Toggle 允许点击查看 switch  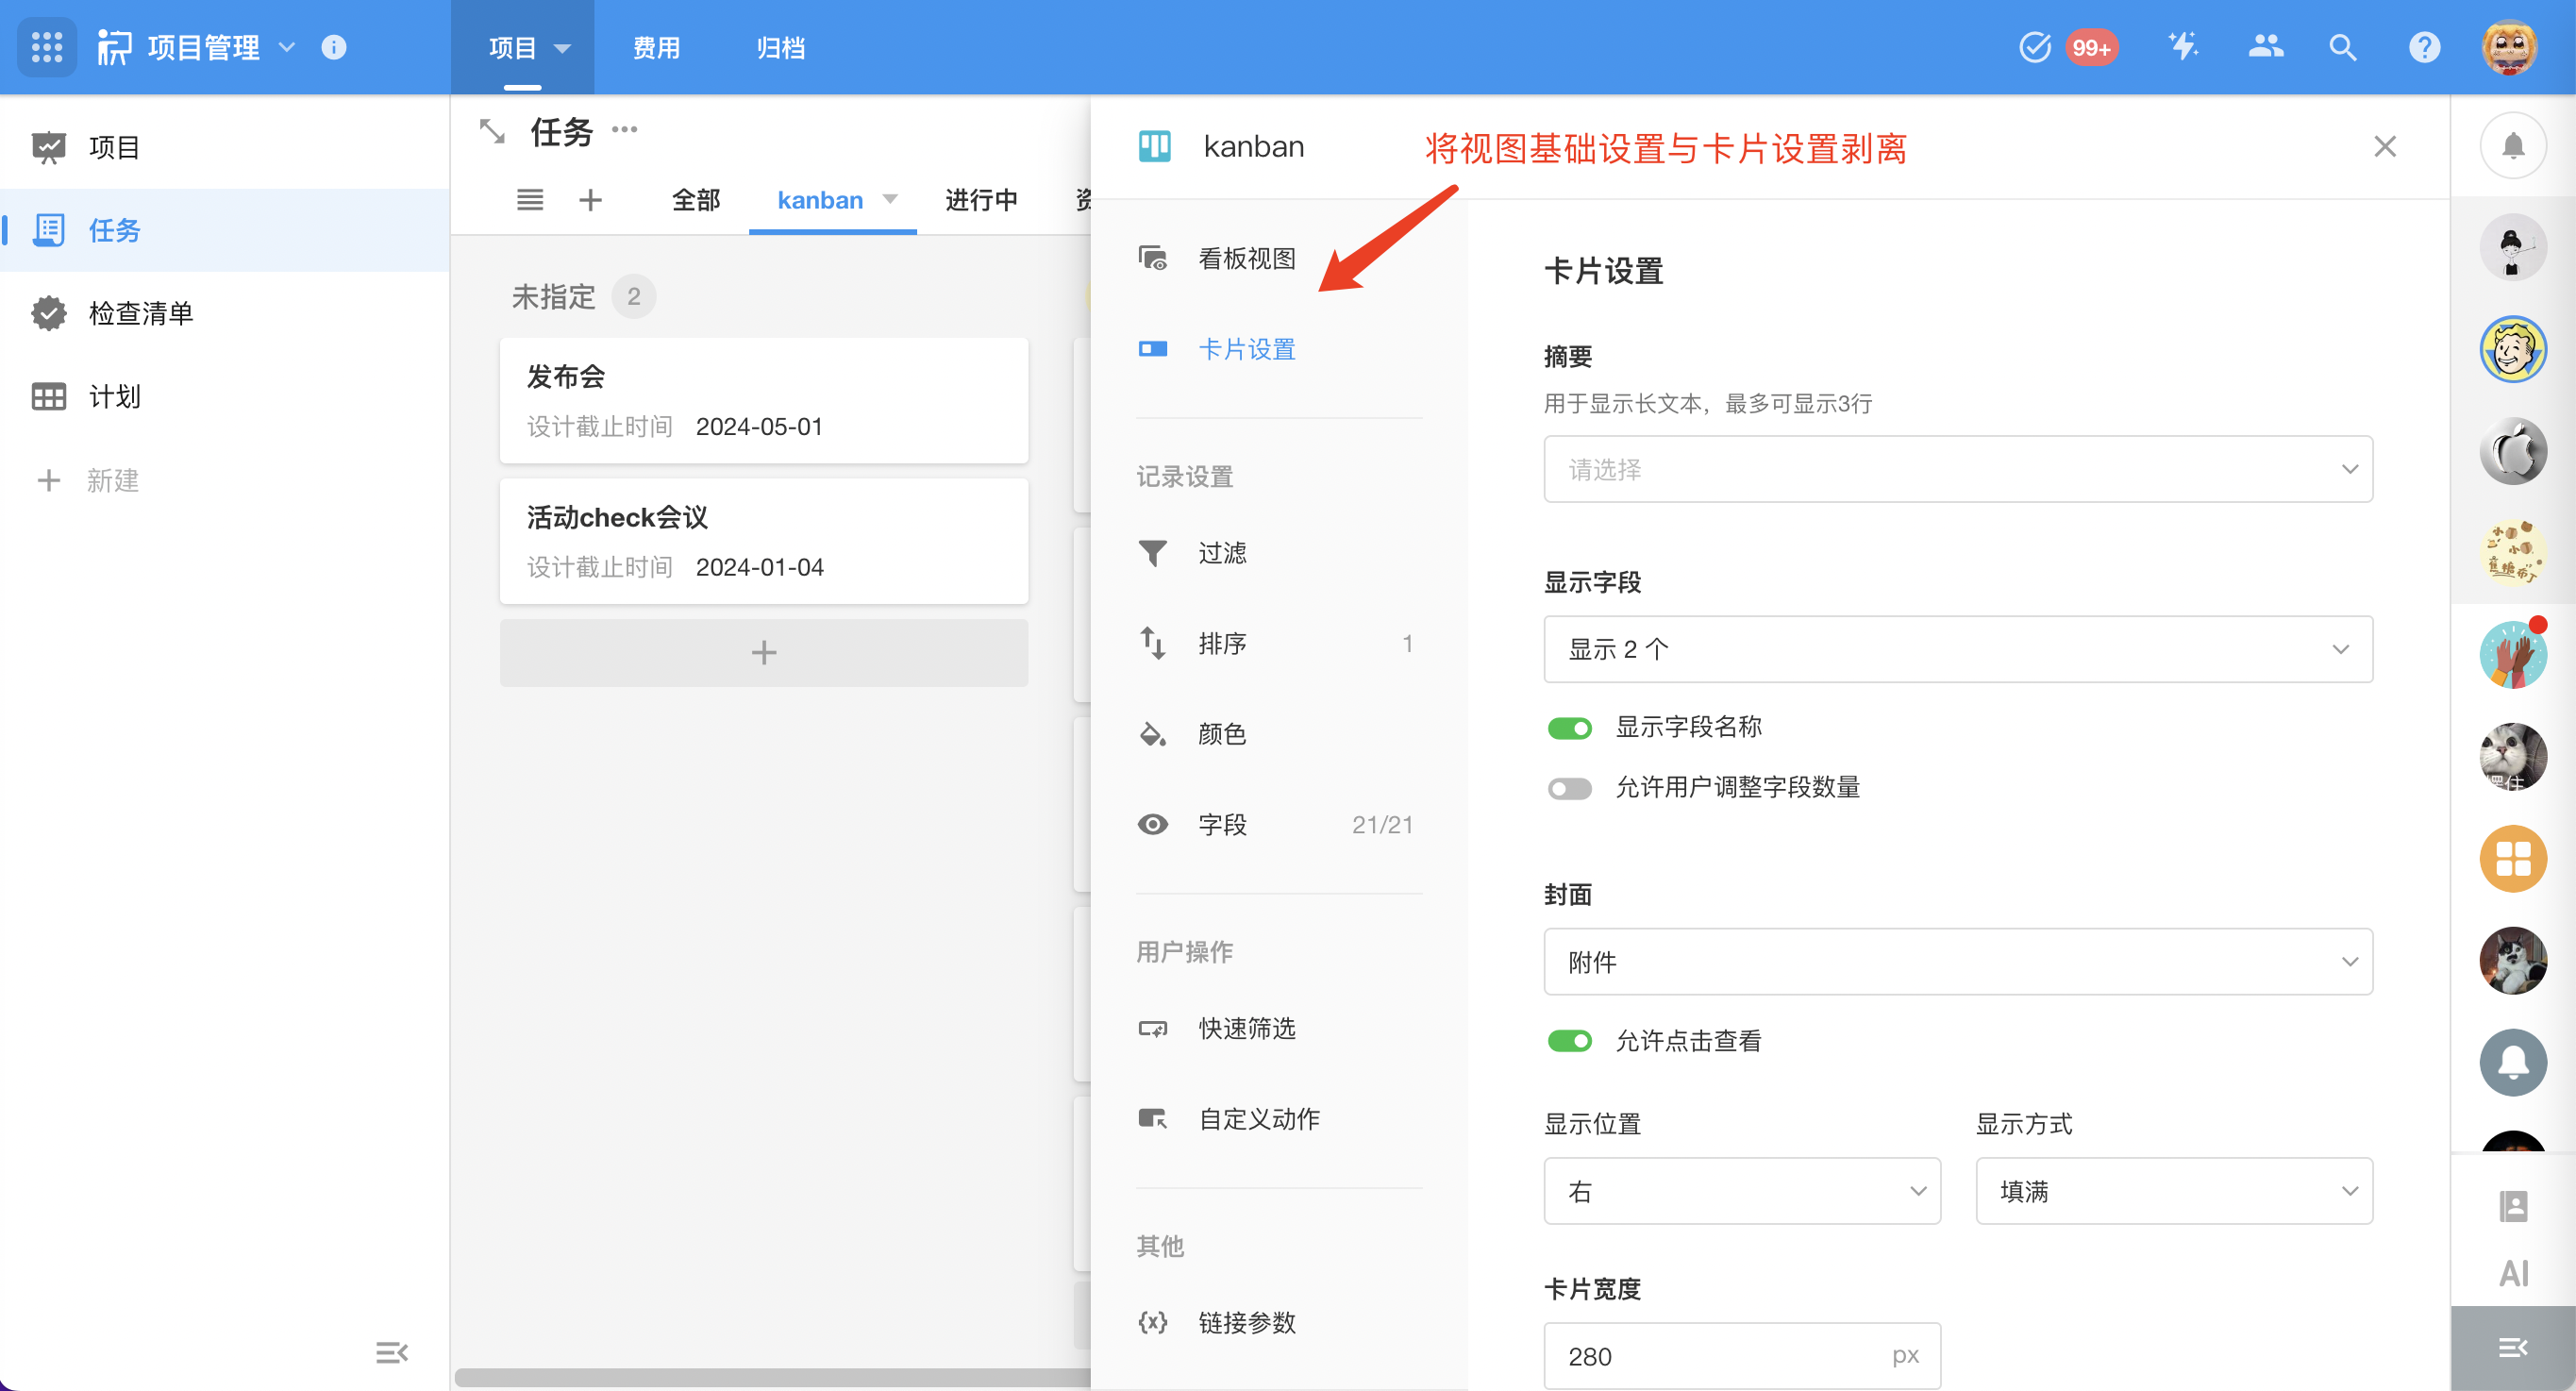pyautogui.click(x=1569, y=1041)
